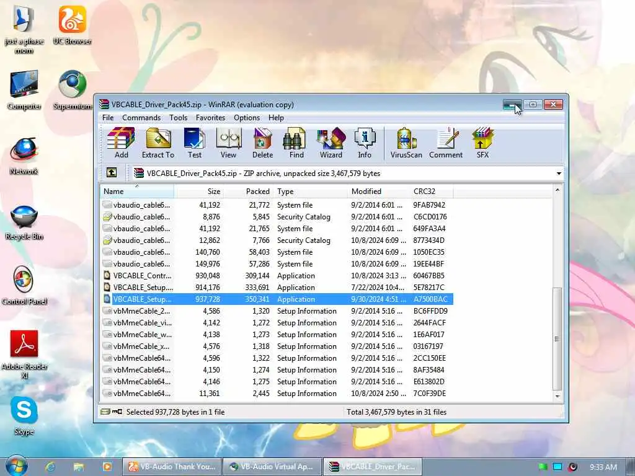Image resolution: width=635 pixels, height=476 pixels.
Task: Click the system tray clock
Action: click(x=603, y=467)
